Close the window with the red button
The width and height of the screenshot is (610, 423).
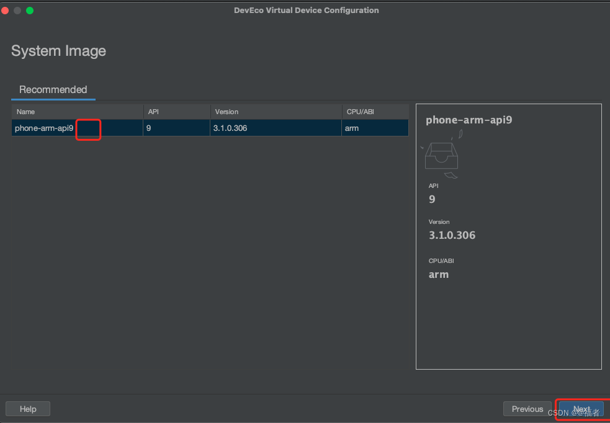(x=5, y=11)
